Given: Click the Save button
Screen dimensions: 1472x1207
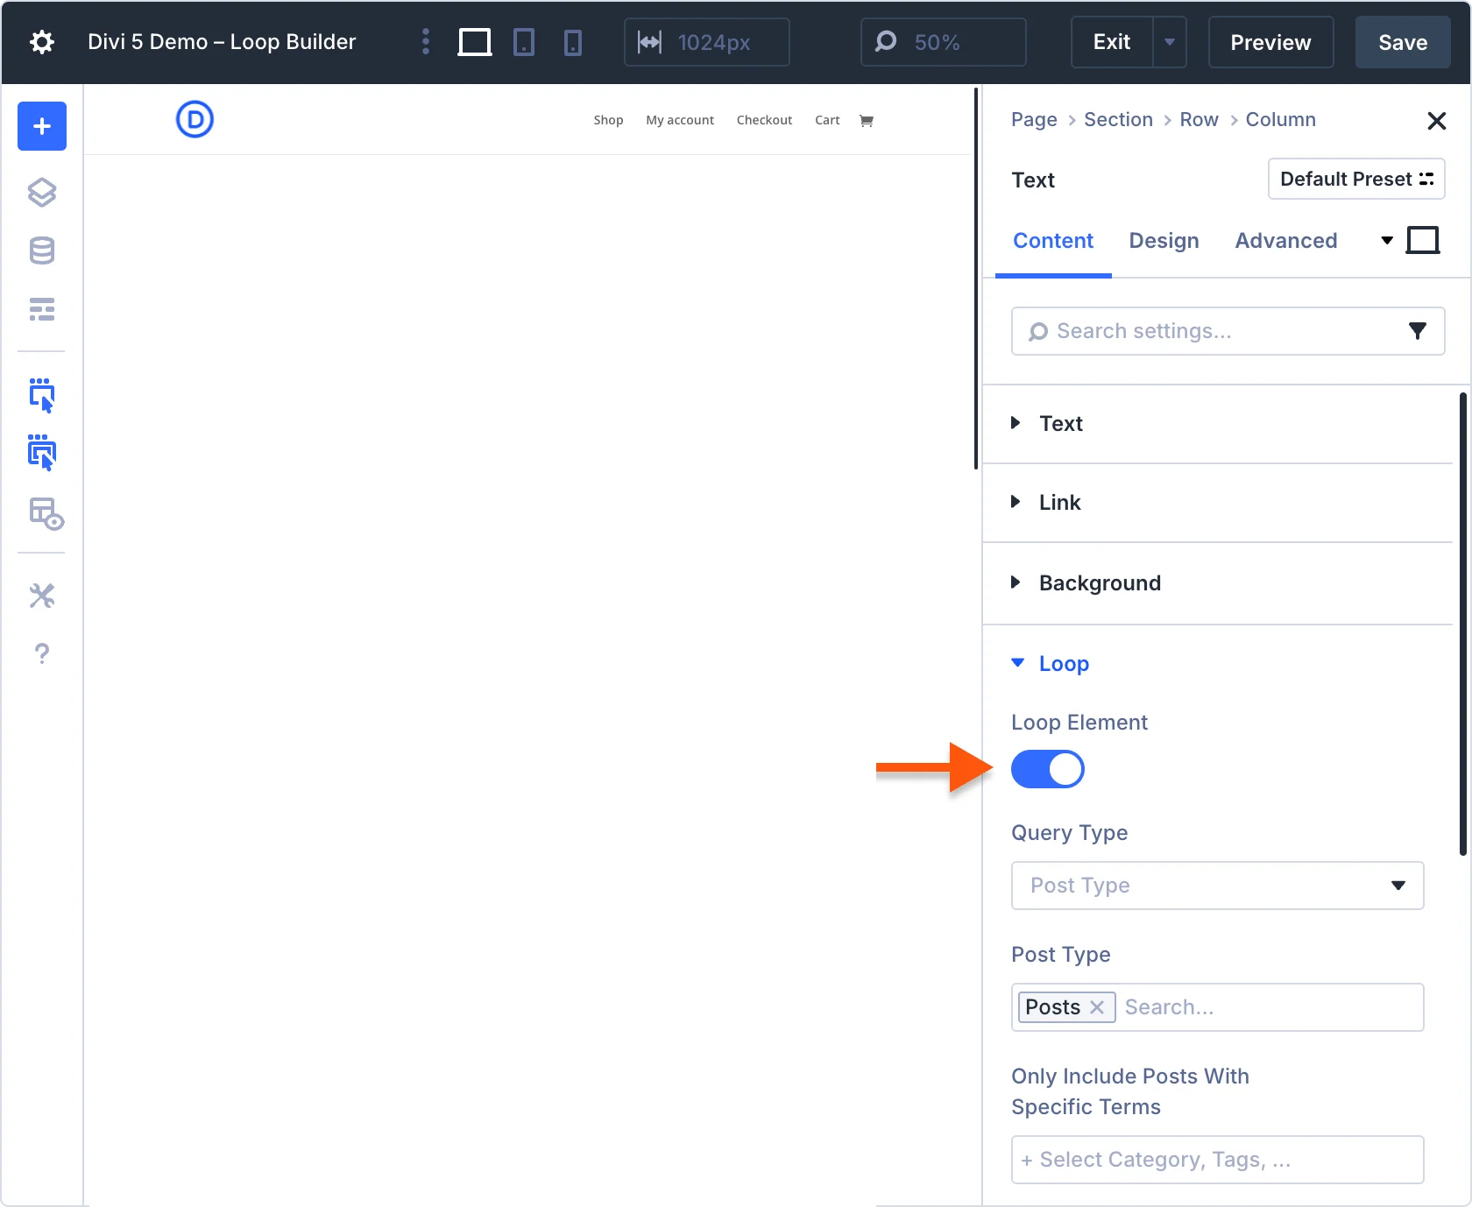Looking at the screenshot, I should click(1402, 42).
